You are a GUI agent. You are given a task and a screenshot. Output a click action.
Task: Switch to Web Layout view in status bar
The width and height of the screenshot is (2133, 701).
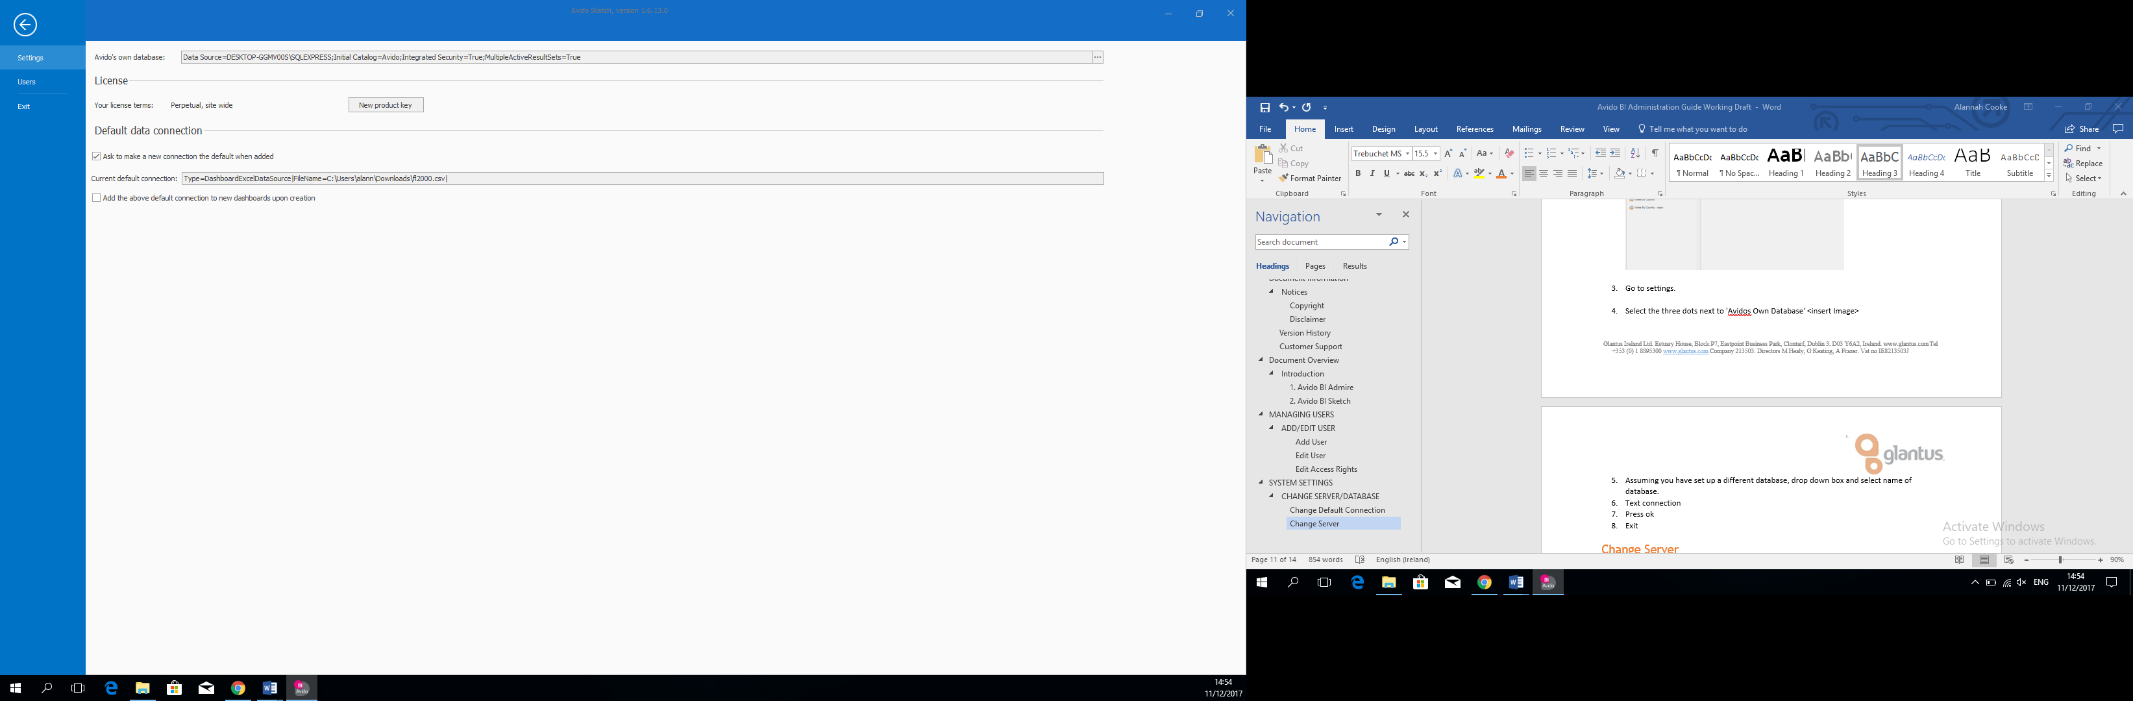tap(2009, 560)
